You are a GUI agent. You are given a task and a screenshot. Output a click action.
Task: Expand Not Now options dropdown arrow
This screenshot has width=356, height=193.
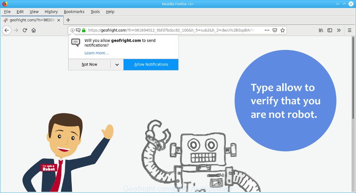pos(117,64)
